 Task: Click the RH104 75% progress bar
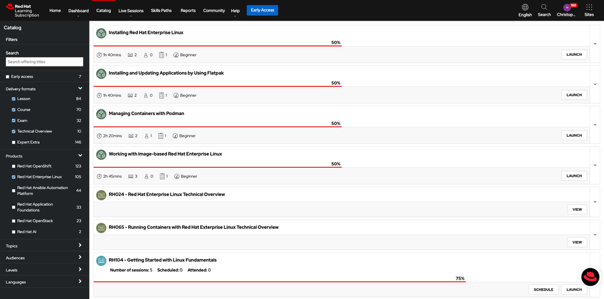click(x=278, y=281)
